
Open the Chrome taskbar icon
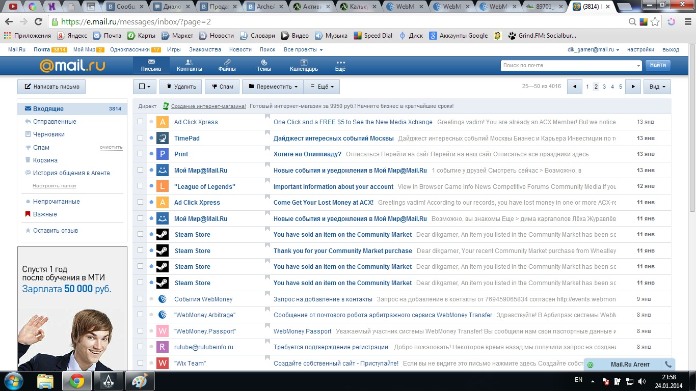point(76,381)
